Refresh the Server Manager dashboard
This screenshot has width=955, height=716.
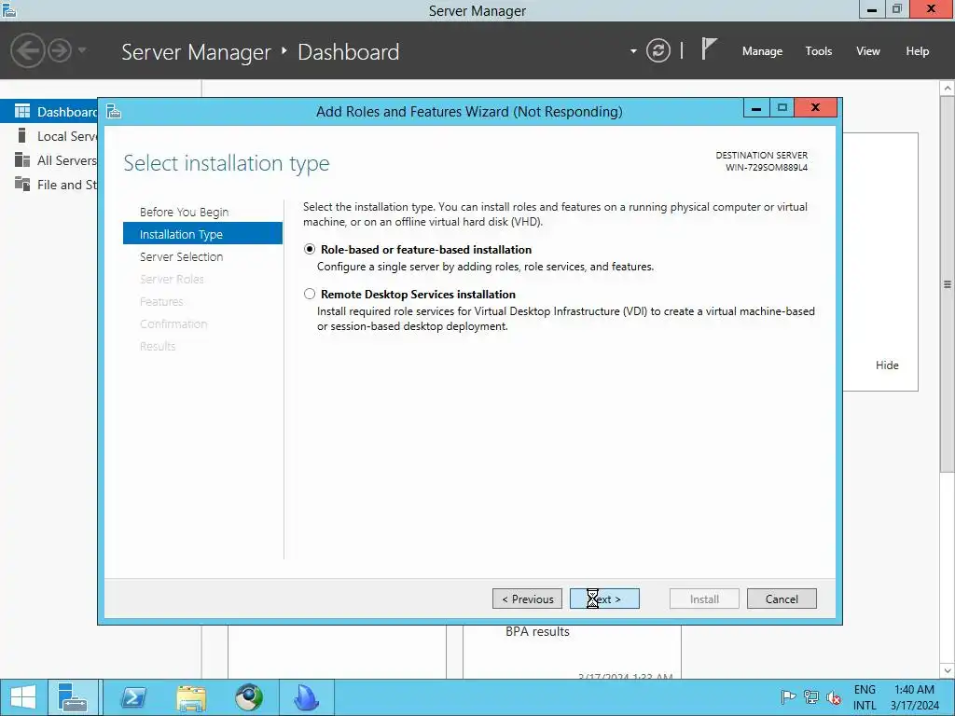pyautogui.click(x=657, y=50)
